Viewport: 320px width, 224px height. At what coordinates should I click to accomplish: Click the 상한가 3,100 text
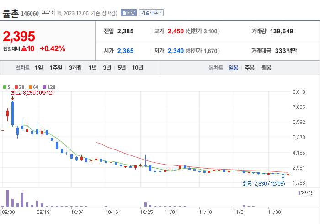[203, 31]
